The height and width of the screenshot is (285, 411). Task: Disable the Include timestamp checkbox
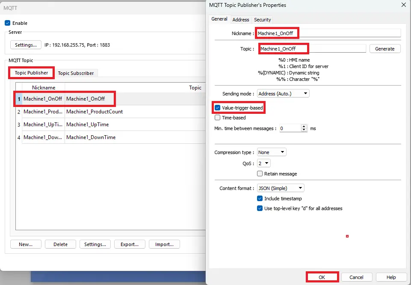click(260, 199)
